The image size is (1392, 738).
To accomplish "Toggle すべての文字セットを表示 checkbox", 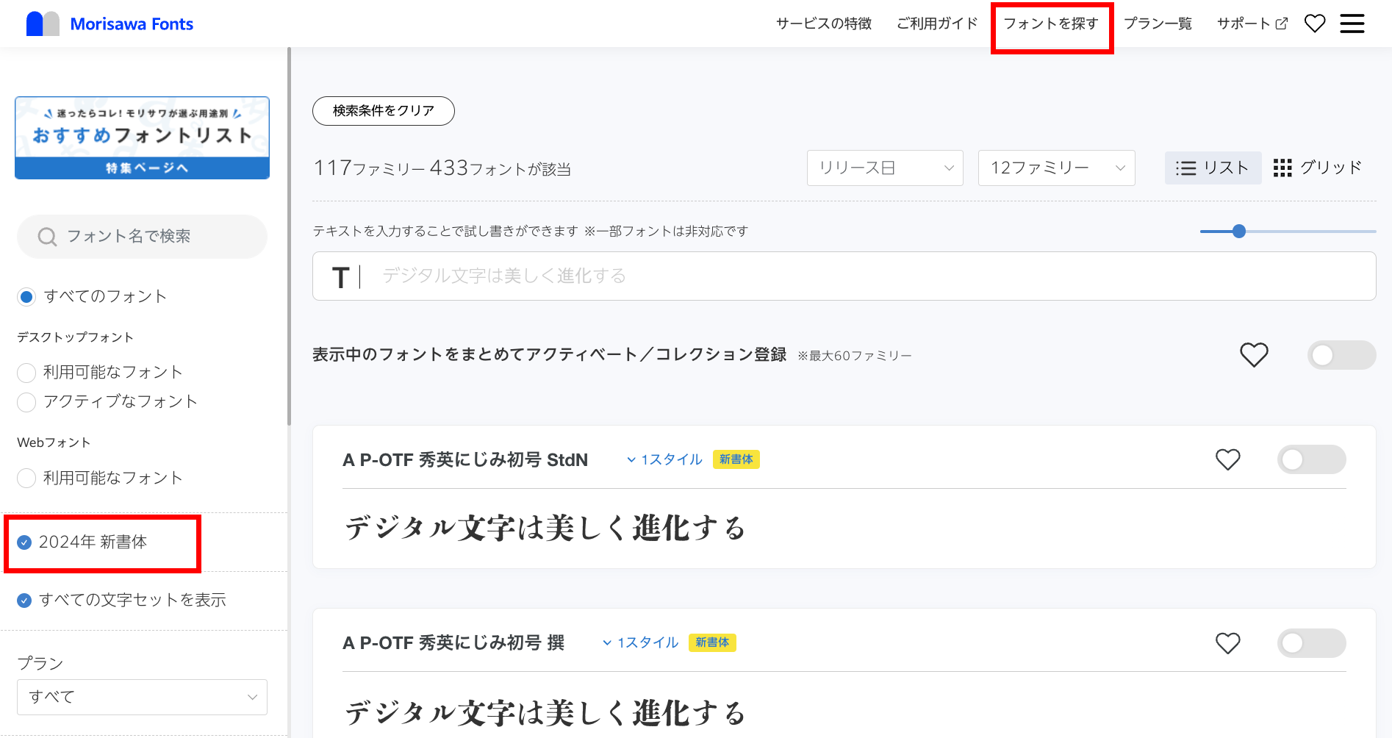I will (24, 601).
